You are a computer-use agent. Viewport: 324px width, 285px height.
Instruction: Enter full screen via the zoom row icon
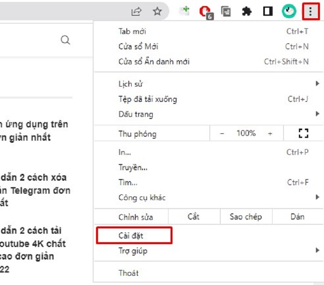click(x=304, y=133)
